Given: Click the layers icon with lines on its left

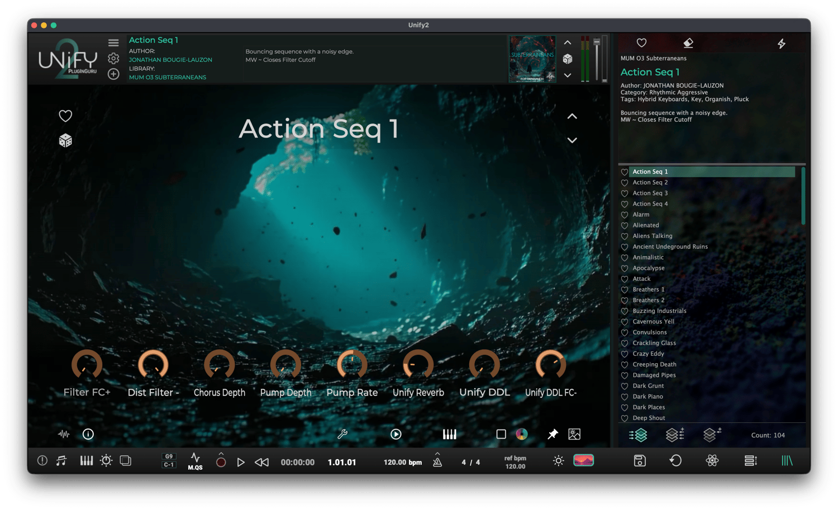Looking at the screenshot, I should coord(638,435).
